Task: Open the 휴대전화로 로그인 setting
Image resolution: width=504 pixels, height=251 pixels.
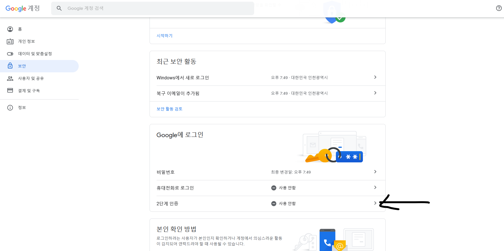Action: 267,188
